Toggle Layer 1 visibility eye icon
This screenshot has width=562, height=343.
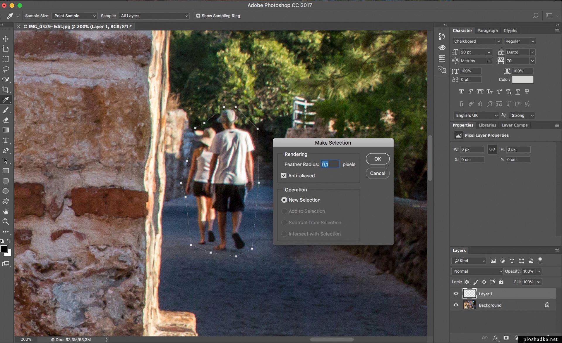pos(456,293)
